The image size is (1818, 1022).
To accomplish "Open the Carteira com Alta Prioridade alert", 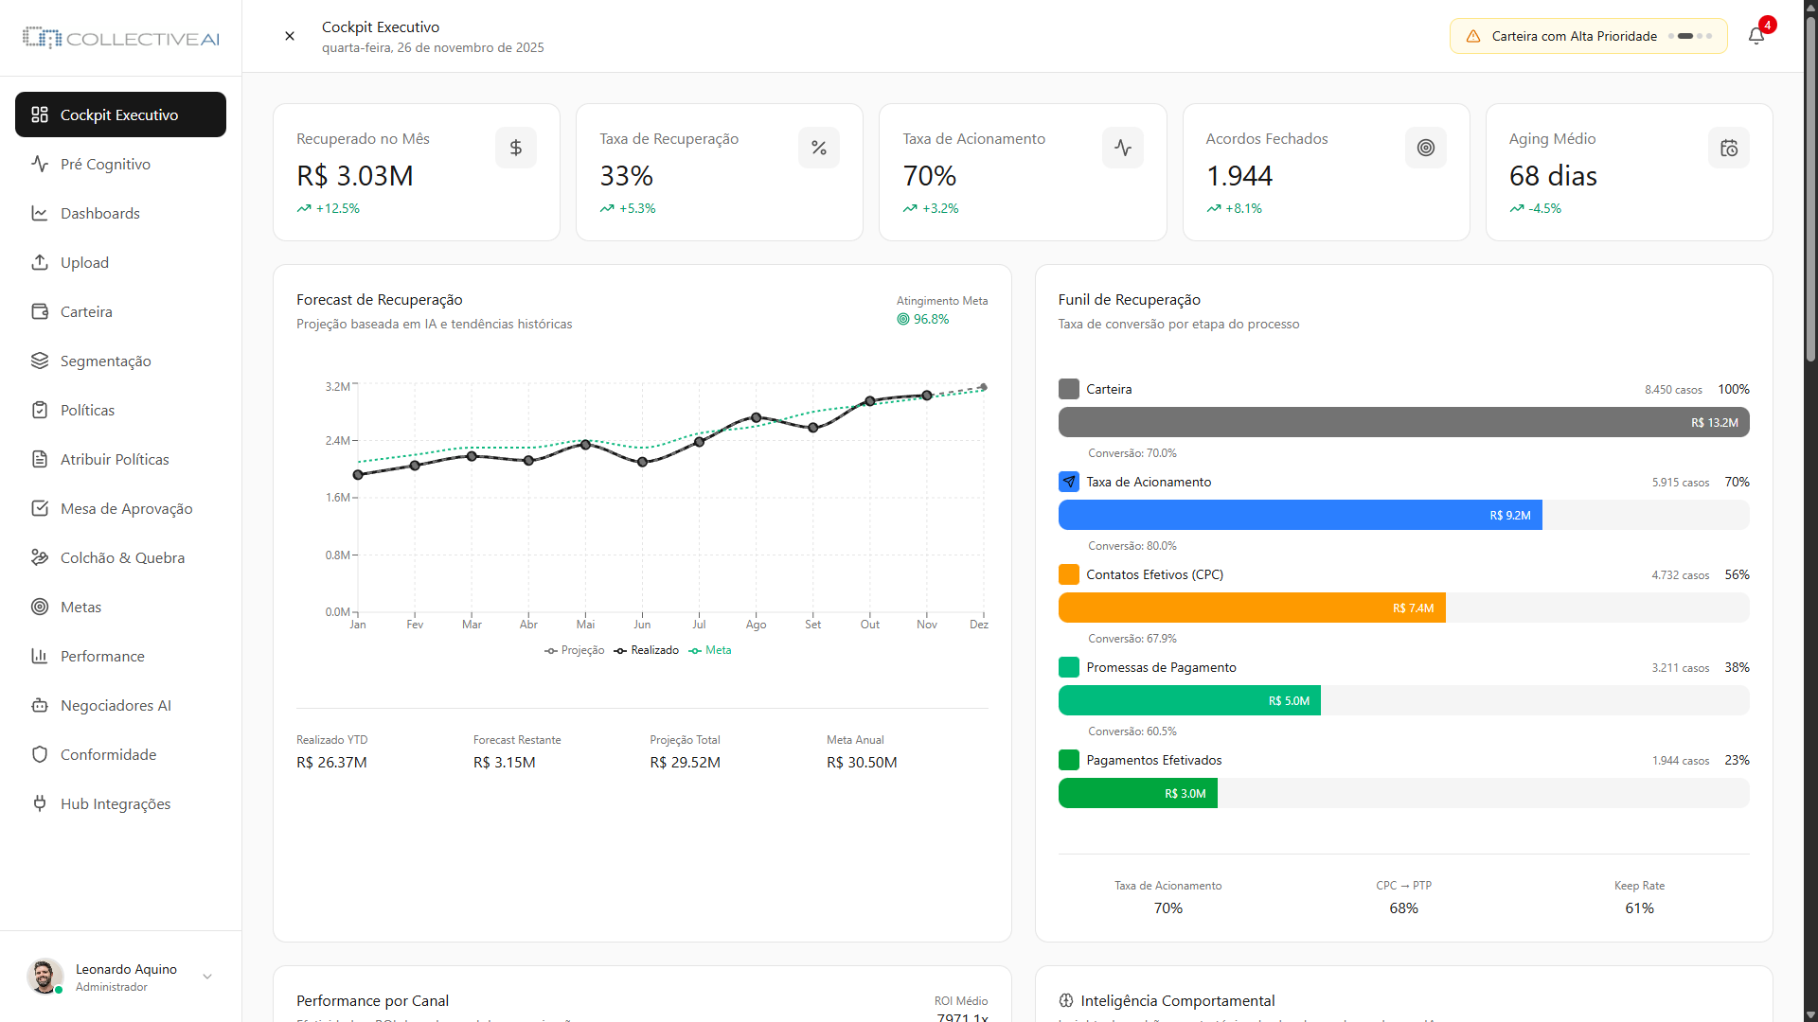I will (x=1588, y=36).
